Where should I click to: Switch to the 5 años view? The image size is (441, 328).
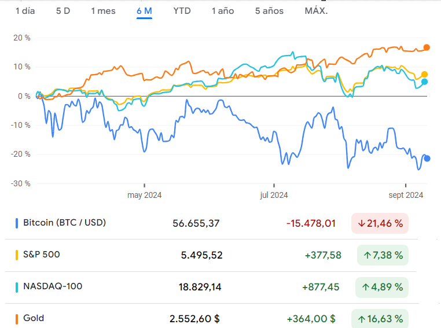pyautogui.click(x=269, y=11)
